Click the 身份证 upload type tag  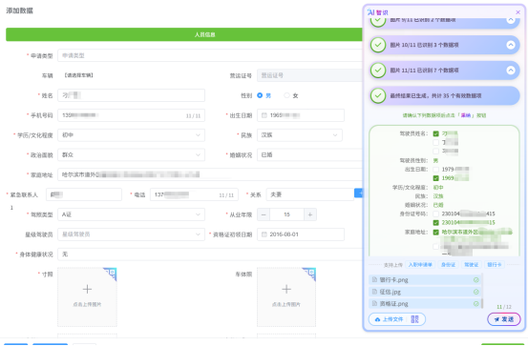click(448, 265)
